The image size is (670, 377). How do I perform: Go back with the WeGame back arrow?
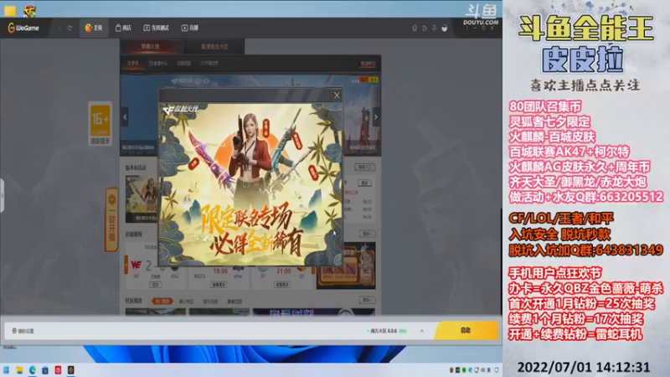coord(59,28)
